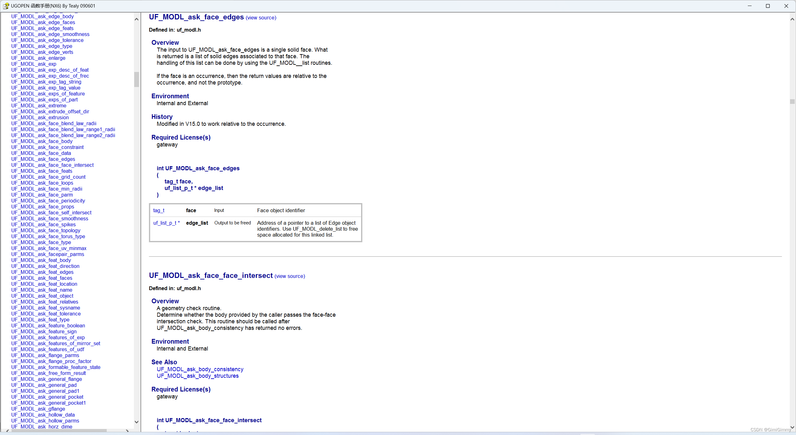Minimize the UGOPEN help window
This screenshot has width=796, height=435.
(750, 6)
